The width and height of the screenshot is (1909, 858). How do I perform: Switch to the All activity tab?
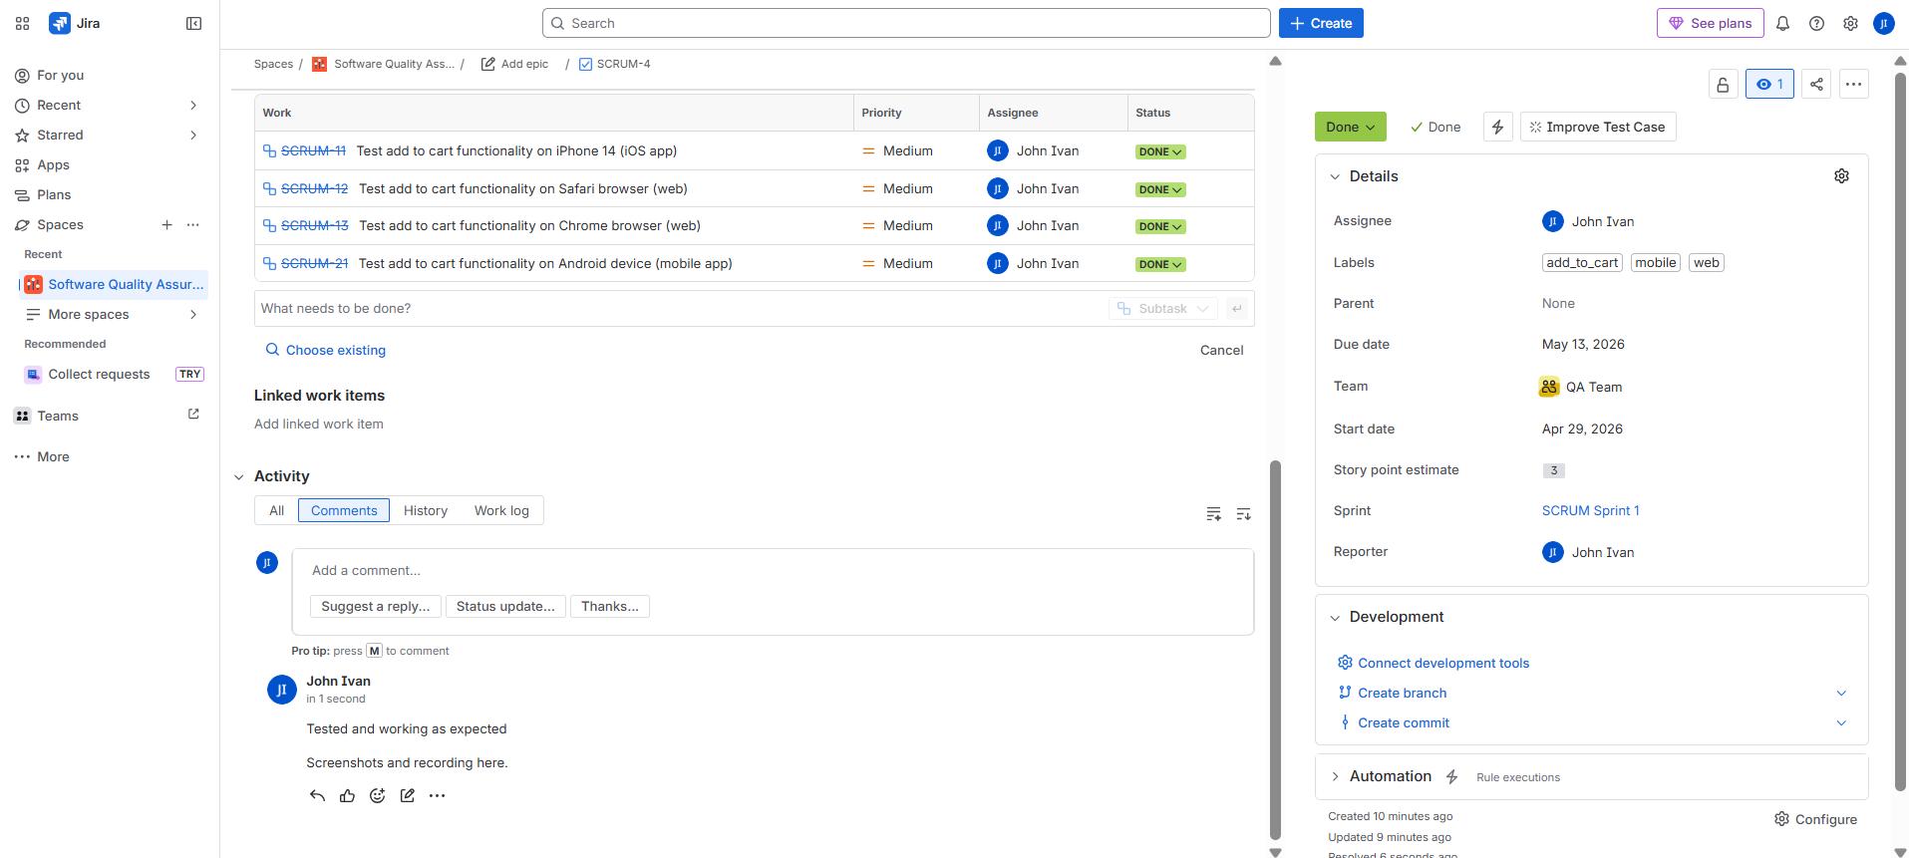pos(276,510)
